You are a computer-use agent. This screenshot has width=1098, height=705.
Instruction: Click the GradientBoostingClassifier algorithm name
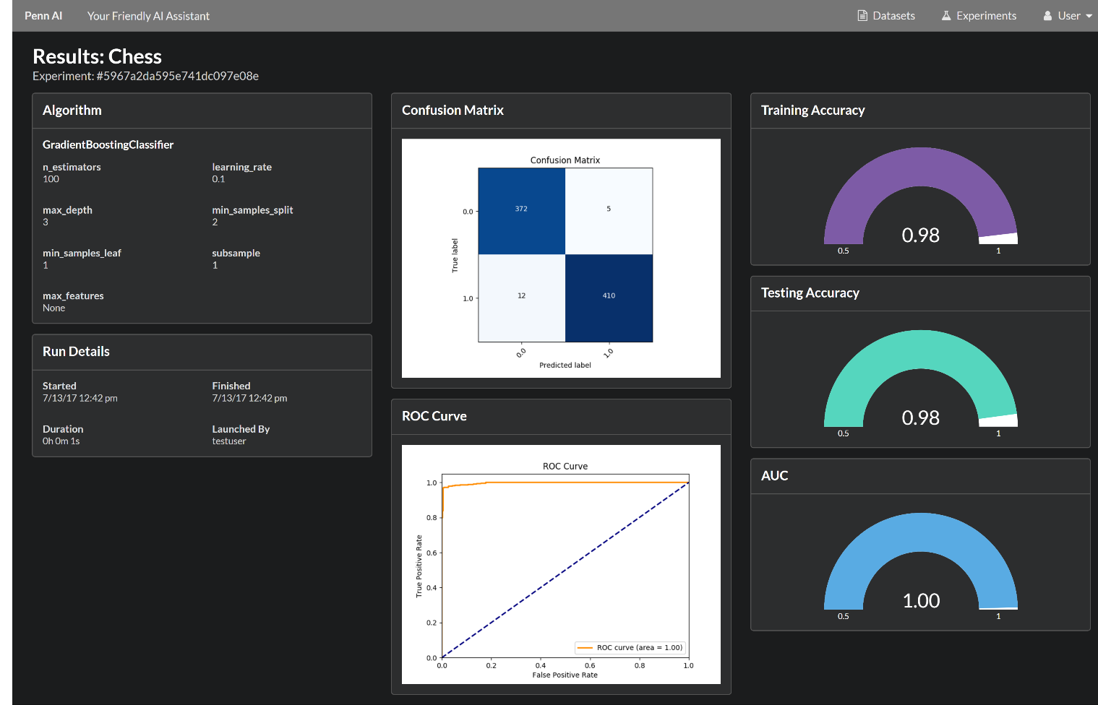tap(108, 144)
